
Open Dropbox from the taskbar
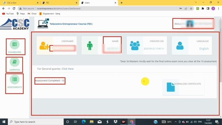116,122
